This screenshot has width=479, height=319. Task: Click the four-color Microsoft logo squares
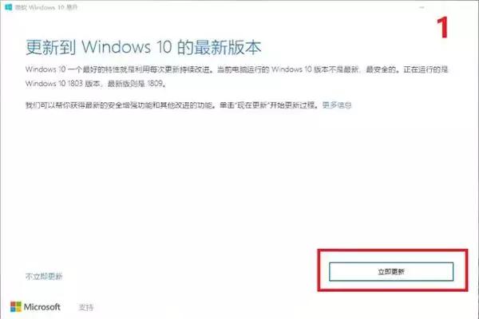pos(16,307)
